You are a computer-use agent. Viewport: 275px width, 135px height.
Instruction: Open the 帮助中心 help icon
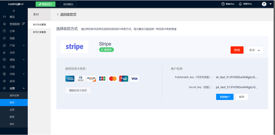[x=228, y=4]
